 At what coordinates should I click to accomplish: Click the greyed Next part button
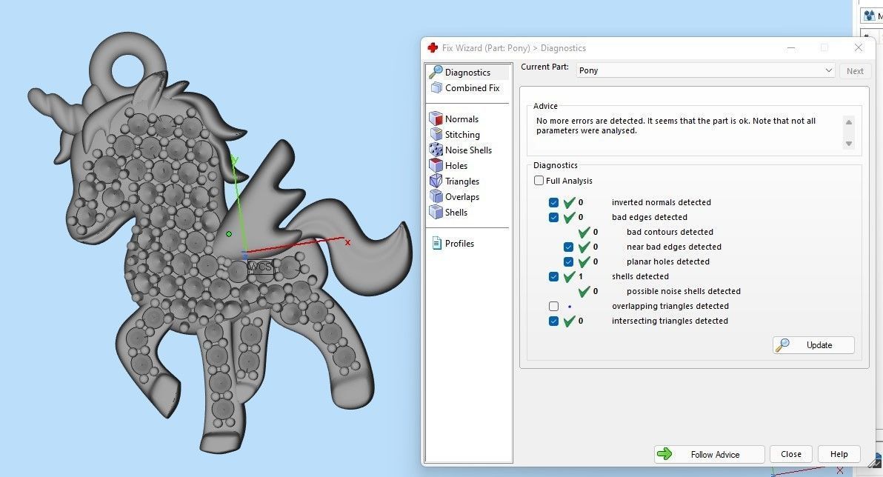(854, 71)
